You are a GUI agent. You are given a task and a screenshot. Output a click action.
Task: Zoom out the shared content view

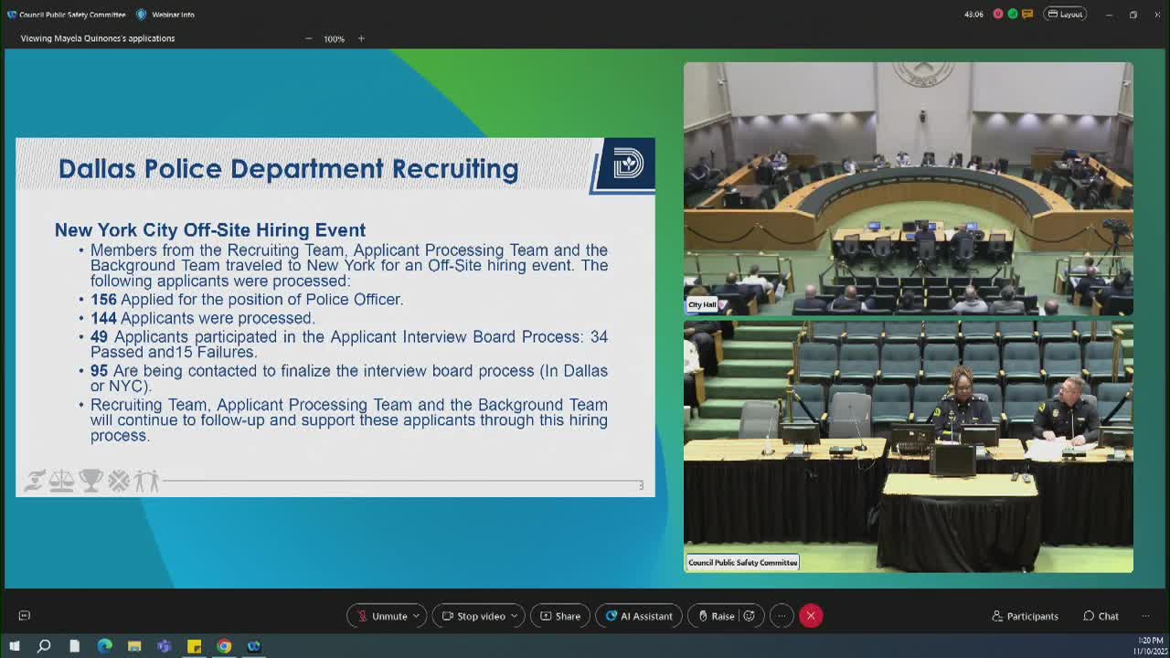[308, 38]
